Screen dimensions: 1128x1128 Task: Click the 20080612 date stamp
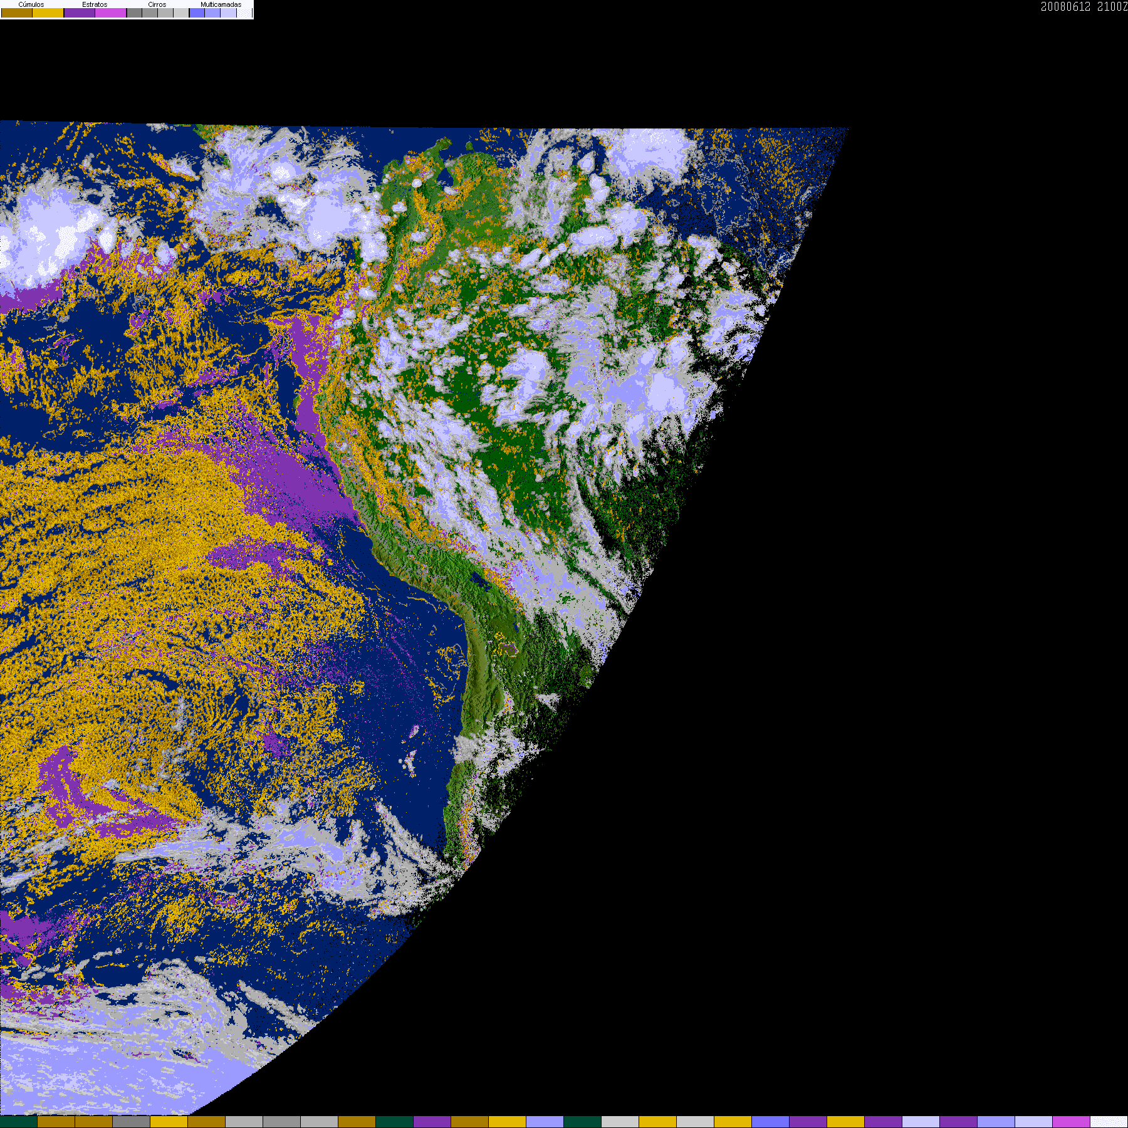[x=1065, y=6]
